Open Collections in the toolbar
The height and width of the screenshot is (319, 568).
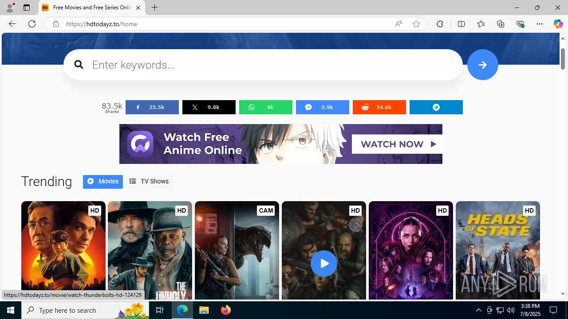(501, 24)
